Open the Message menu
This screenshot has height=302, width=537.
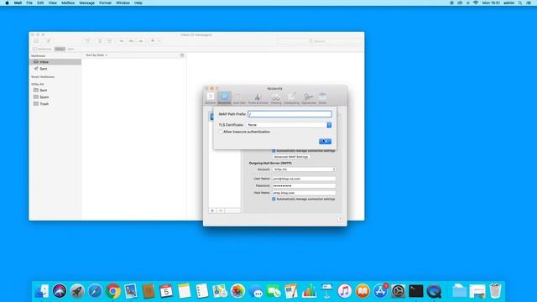tap(86, 3)
